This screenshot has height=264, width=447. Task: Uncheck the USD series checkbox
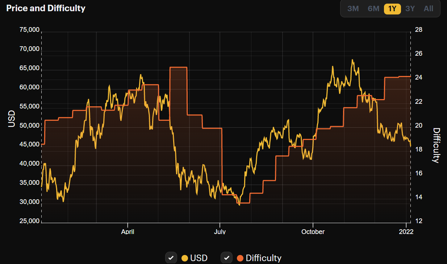pos(171,258)
